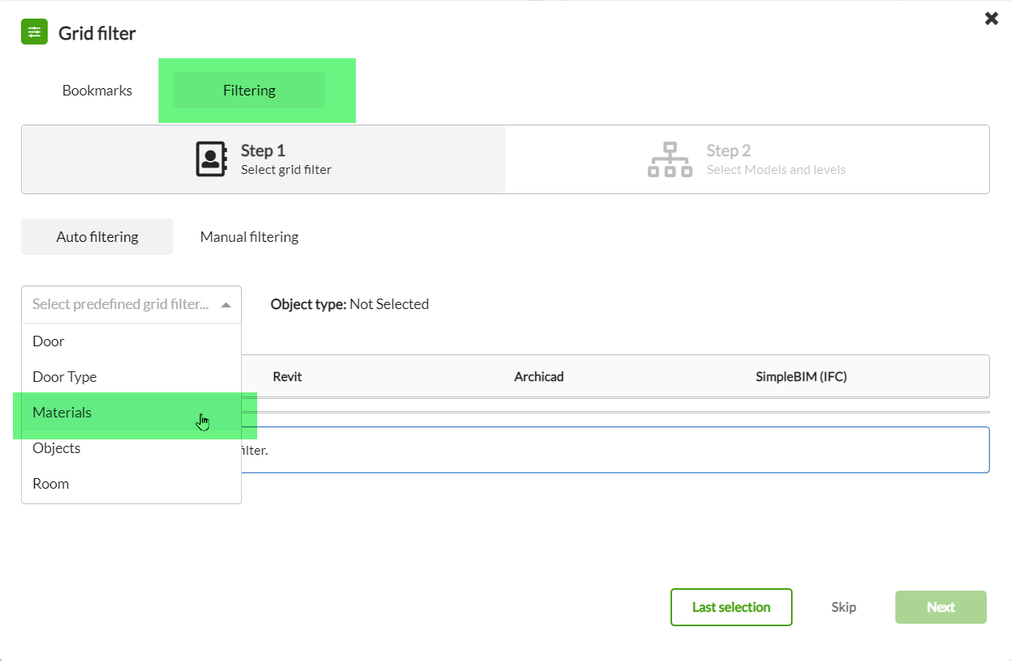Viewport: 1011px width, 661px height.
Task: Select the Materials predefined filter
Action: coord(61,412)
